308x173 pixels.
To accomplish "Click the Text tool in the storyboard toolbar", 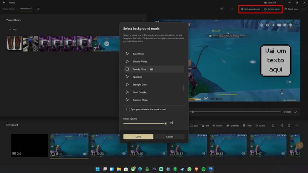I will click(x=205, y=126).
